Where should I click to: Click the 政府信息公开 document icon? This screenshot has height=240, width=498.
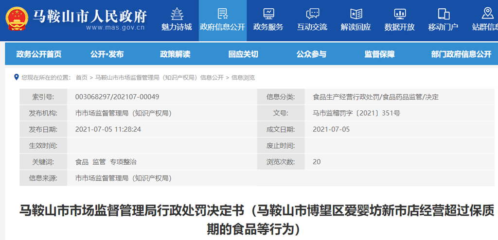tap(222, 13)
